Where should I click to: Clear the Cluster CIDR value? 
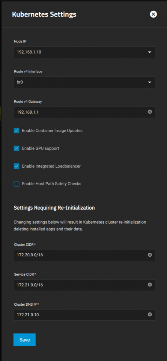pos(150,255)
